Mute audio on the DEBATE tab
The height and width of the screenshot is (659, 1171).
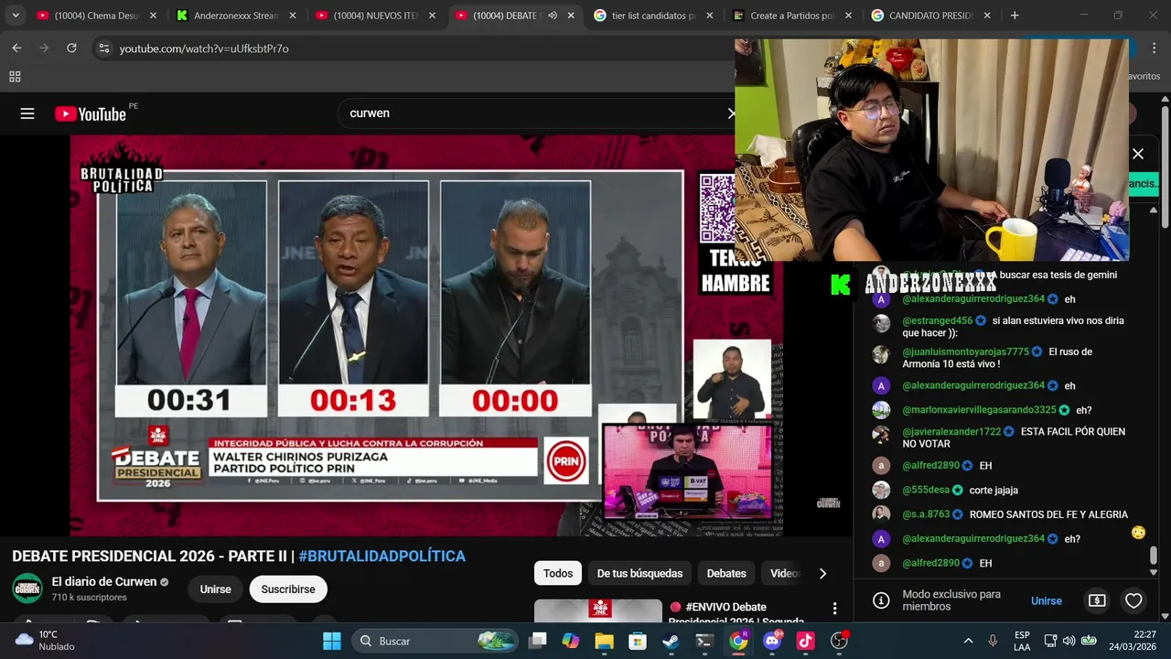[x=553, y=16]
